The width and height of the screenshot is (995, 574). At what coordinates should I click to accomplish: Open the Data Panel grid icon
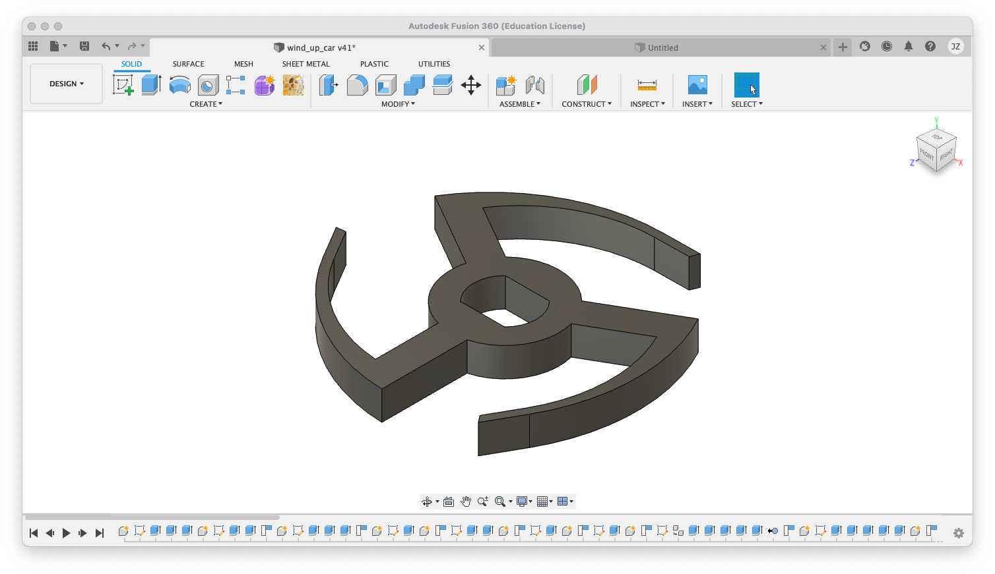[x=33, y=46]
